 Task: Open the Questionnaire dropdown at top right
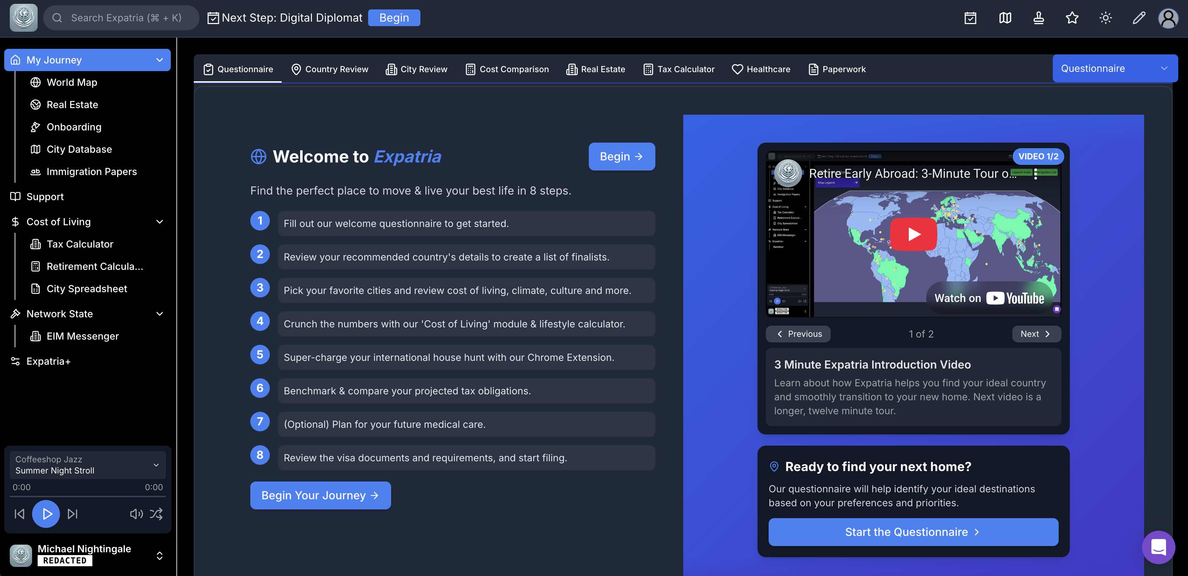1115,68
